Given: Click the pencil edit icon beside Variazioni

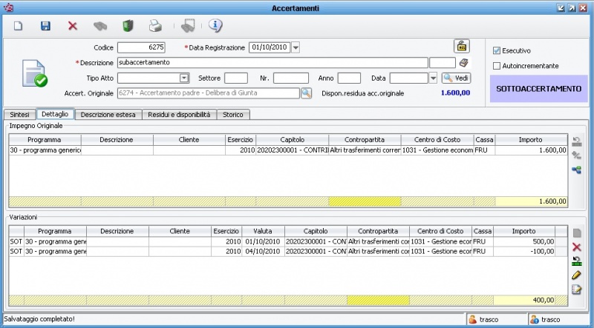Looking at the screenshot, I should (576, 275).
